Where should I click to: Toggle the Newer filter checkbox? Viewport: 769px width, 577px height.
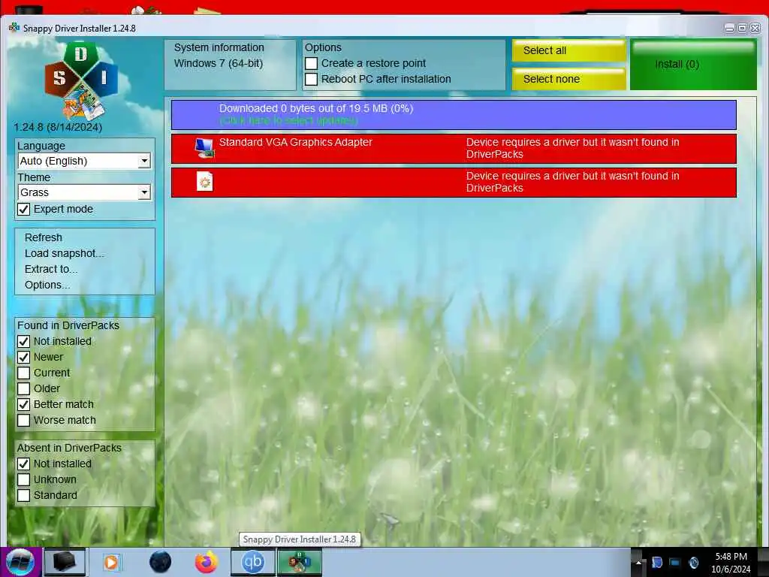click(x=23, y=357)
